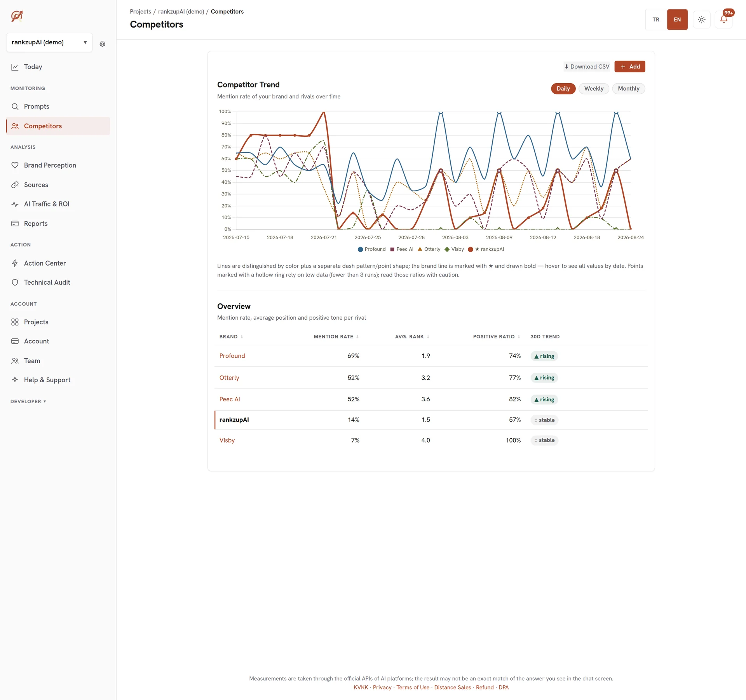Switch language to TR

pyautogui.click(x=656, y=19)
